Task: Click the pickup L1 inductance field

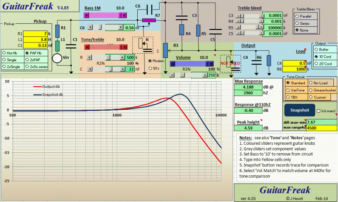Action: (35, 39)
